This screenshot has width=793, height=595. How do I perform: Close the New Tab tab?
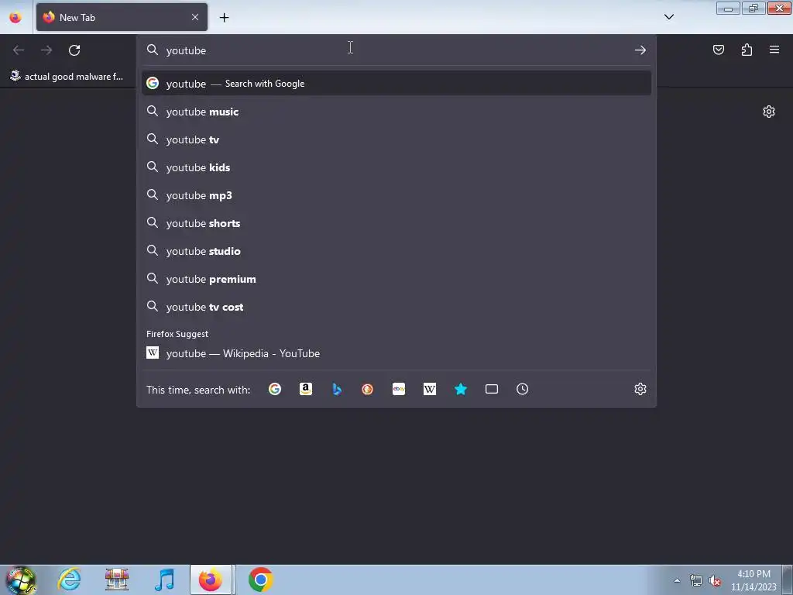point(195,17)
